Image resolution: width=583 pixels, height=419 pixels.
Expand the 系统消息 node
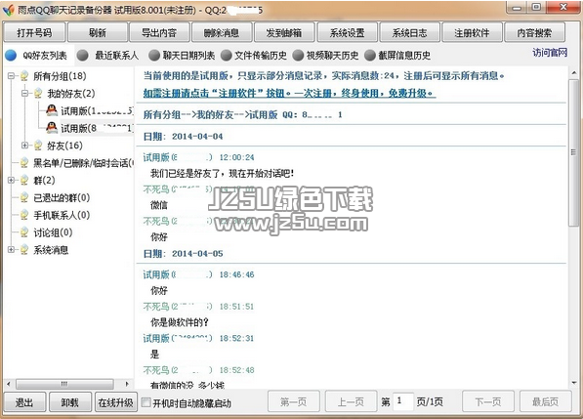click(x=11, y=250)
